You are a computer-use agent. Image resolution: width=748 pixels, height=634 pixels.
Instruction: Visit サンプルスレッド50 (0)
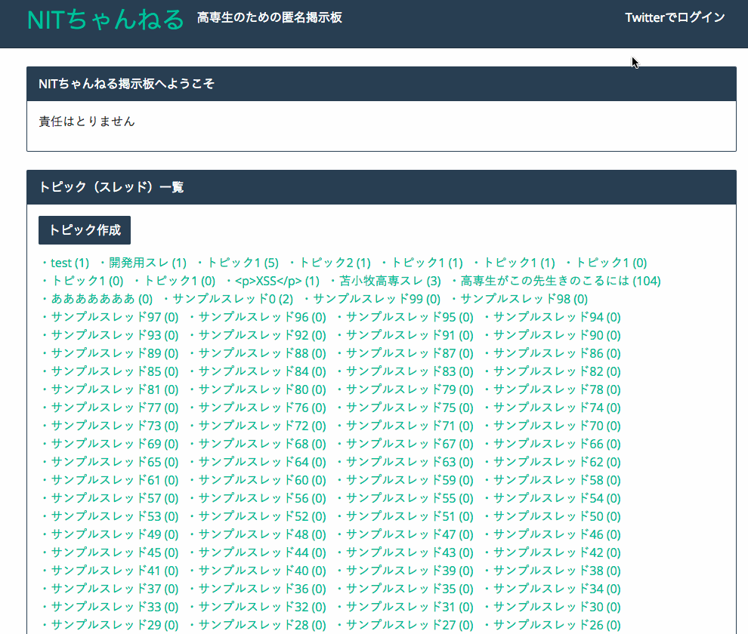click(x=557, y=516)
